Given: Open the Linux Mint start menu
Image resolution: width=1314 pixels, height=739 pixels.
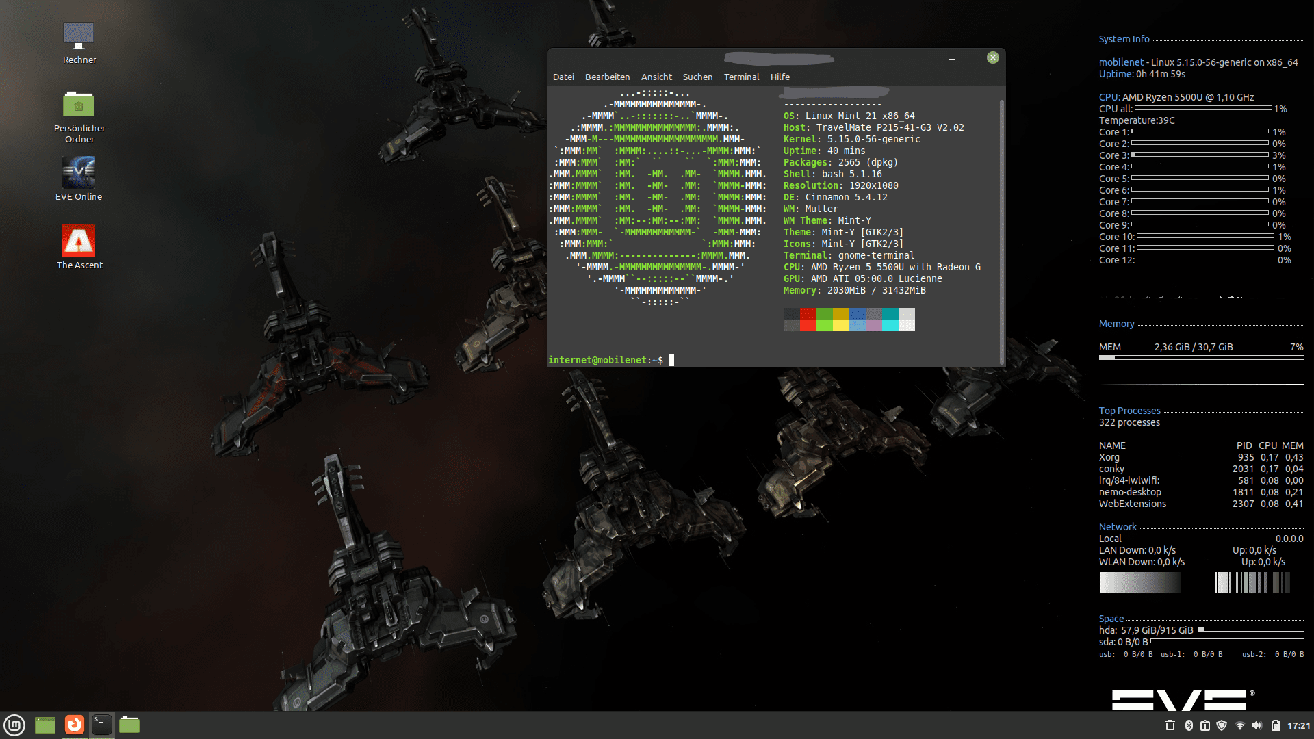Looking at the screenshot, I should coord(14,725).
